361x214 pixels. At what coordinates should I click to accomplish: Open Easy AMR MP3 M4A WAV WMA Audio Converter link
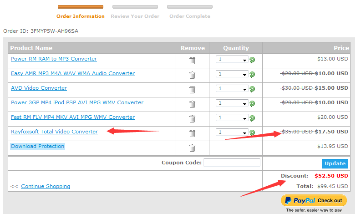tap(73, 73)
